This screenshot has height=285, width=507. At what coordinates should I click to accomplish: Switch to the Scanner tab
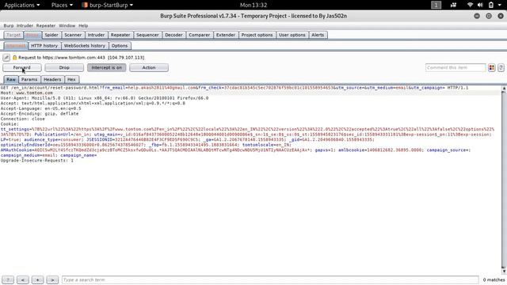click(x=73, y=35)
